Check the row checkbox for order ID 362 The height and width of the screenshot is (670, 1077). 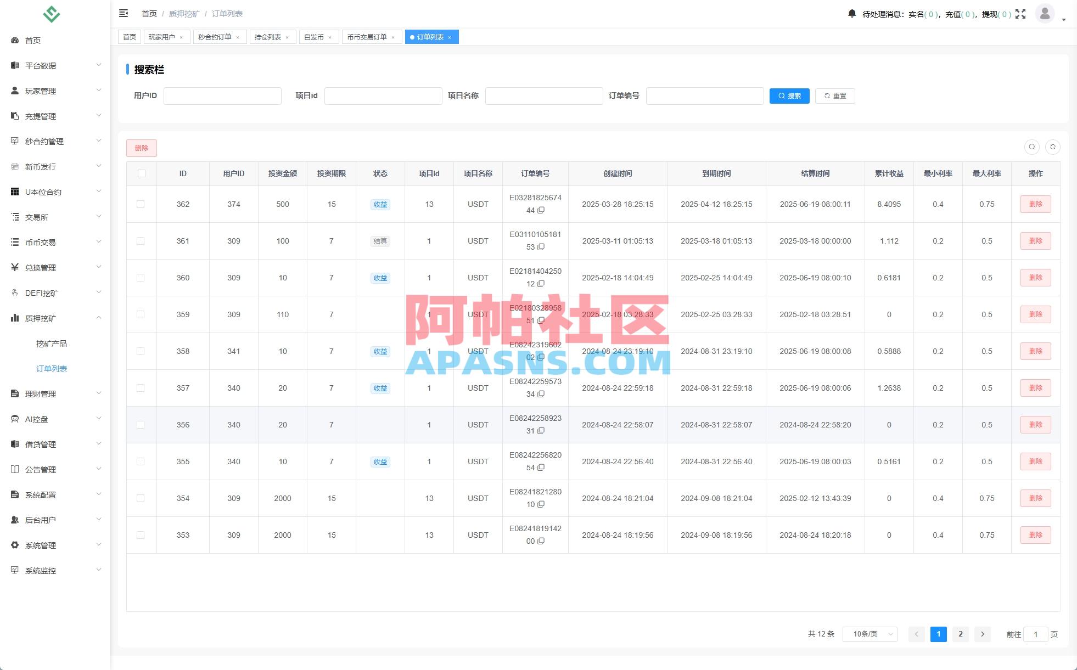(141, 204)
